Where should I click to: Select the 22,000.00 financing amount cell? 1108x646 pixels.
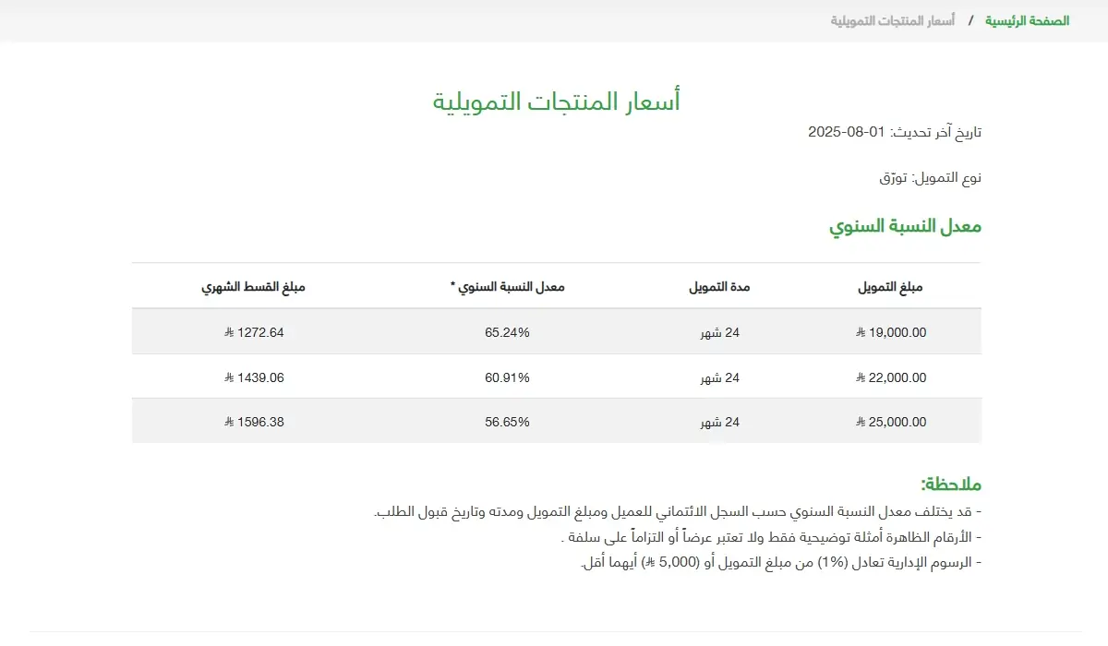[x=891, y=377]
